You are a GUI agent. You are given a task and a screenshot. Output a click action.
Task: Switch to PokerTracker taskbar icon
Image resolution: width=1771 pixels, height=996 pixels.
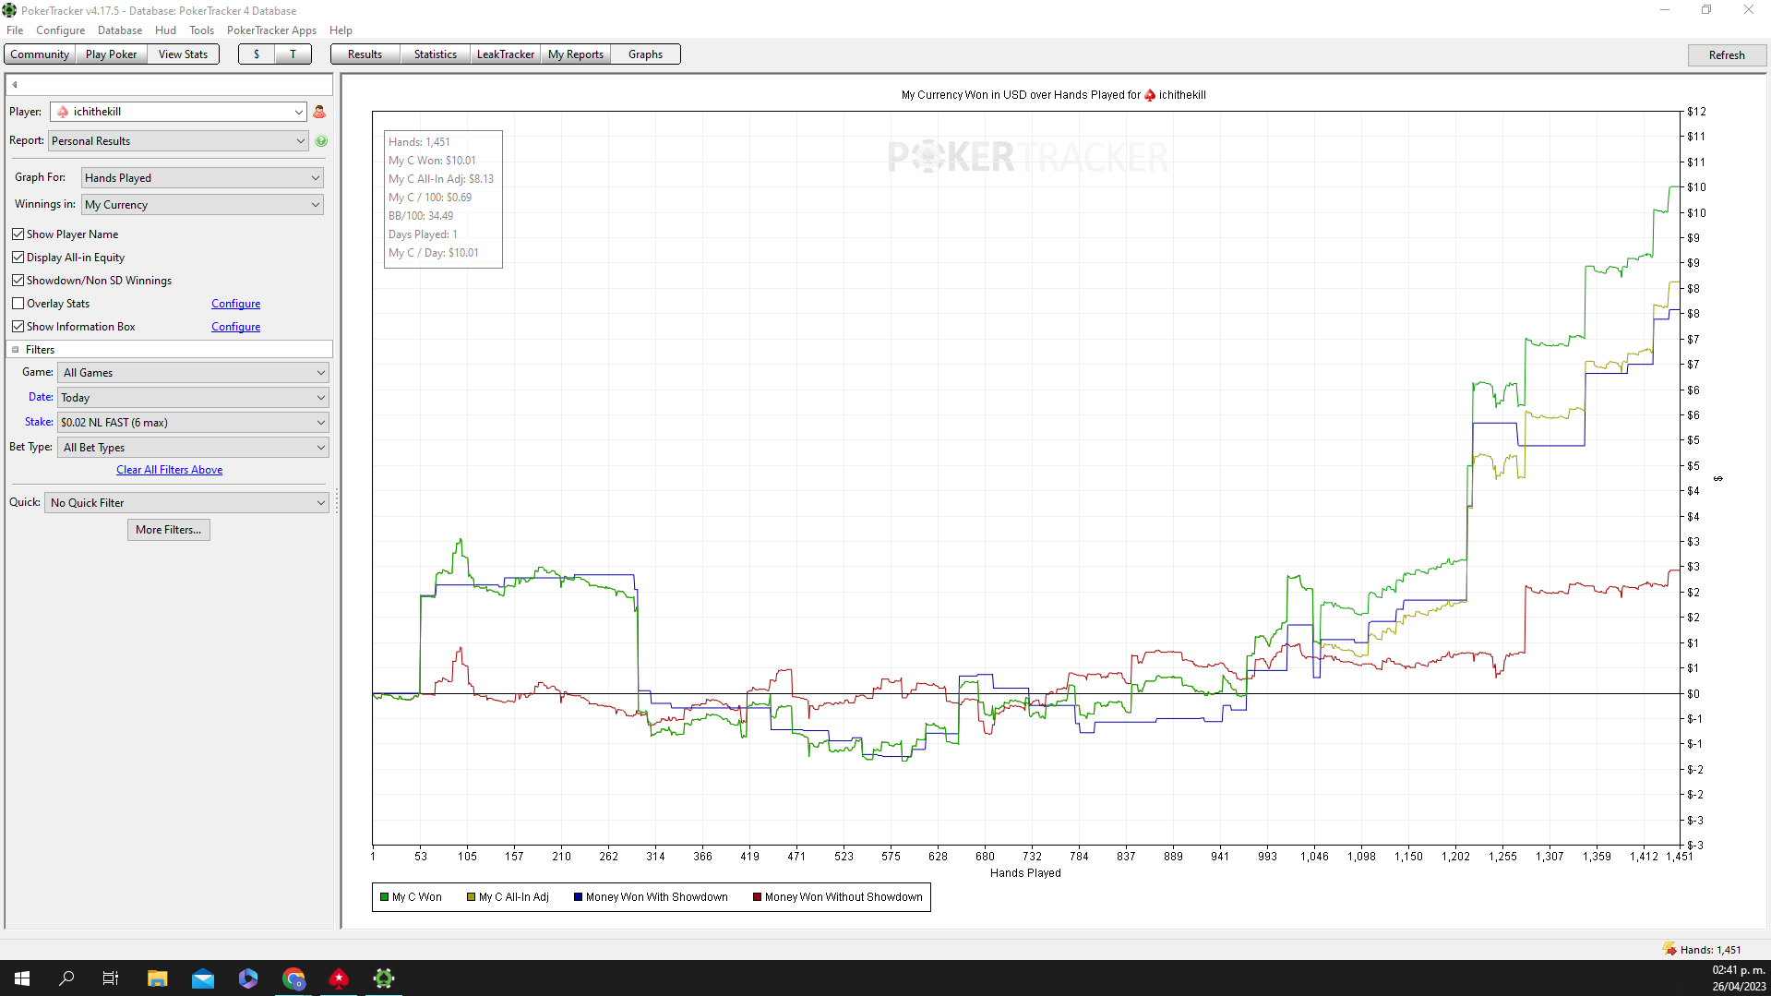coord(384,978)
